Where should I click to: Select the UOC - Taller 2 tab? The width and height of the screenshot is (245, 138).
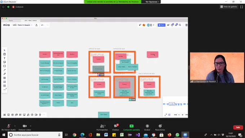pos(30,21)
